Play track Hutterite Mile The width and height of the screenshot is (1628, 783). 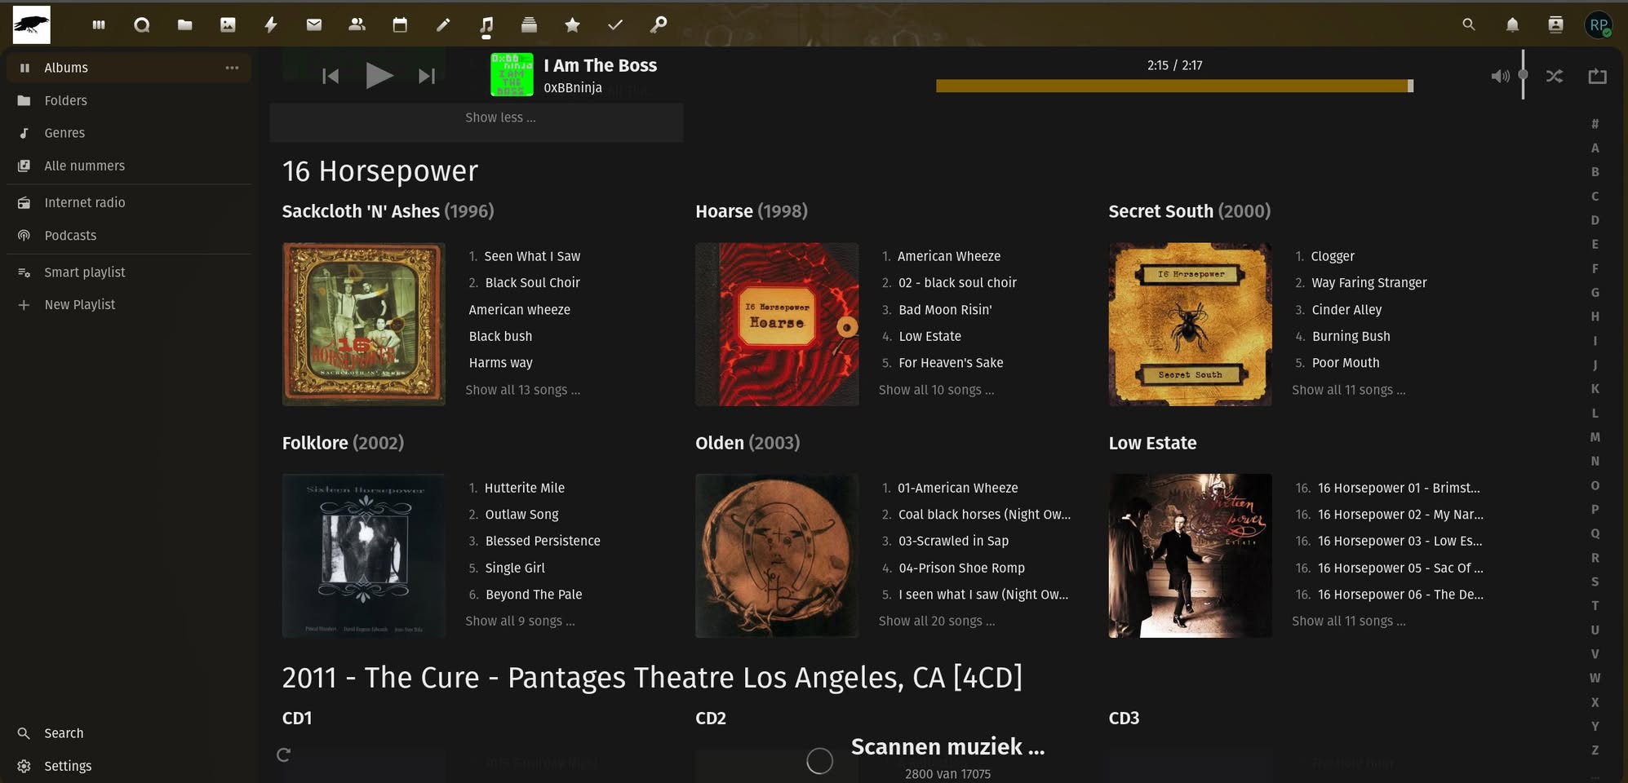pos(525,488)
